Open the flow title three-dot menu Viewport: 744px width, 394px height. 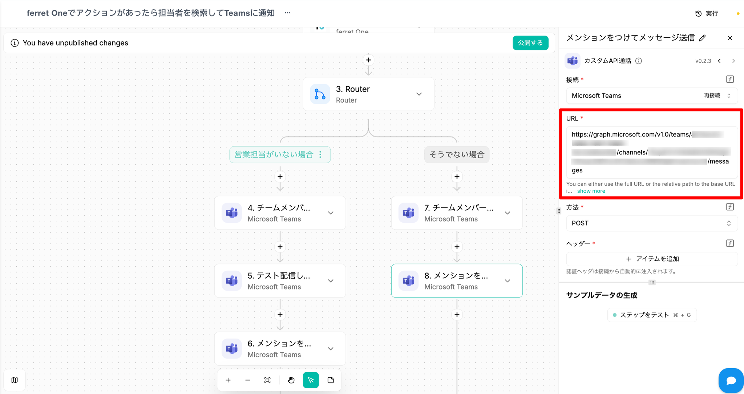[287, 13]
